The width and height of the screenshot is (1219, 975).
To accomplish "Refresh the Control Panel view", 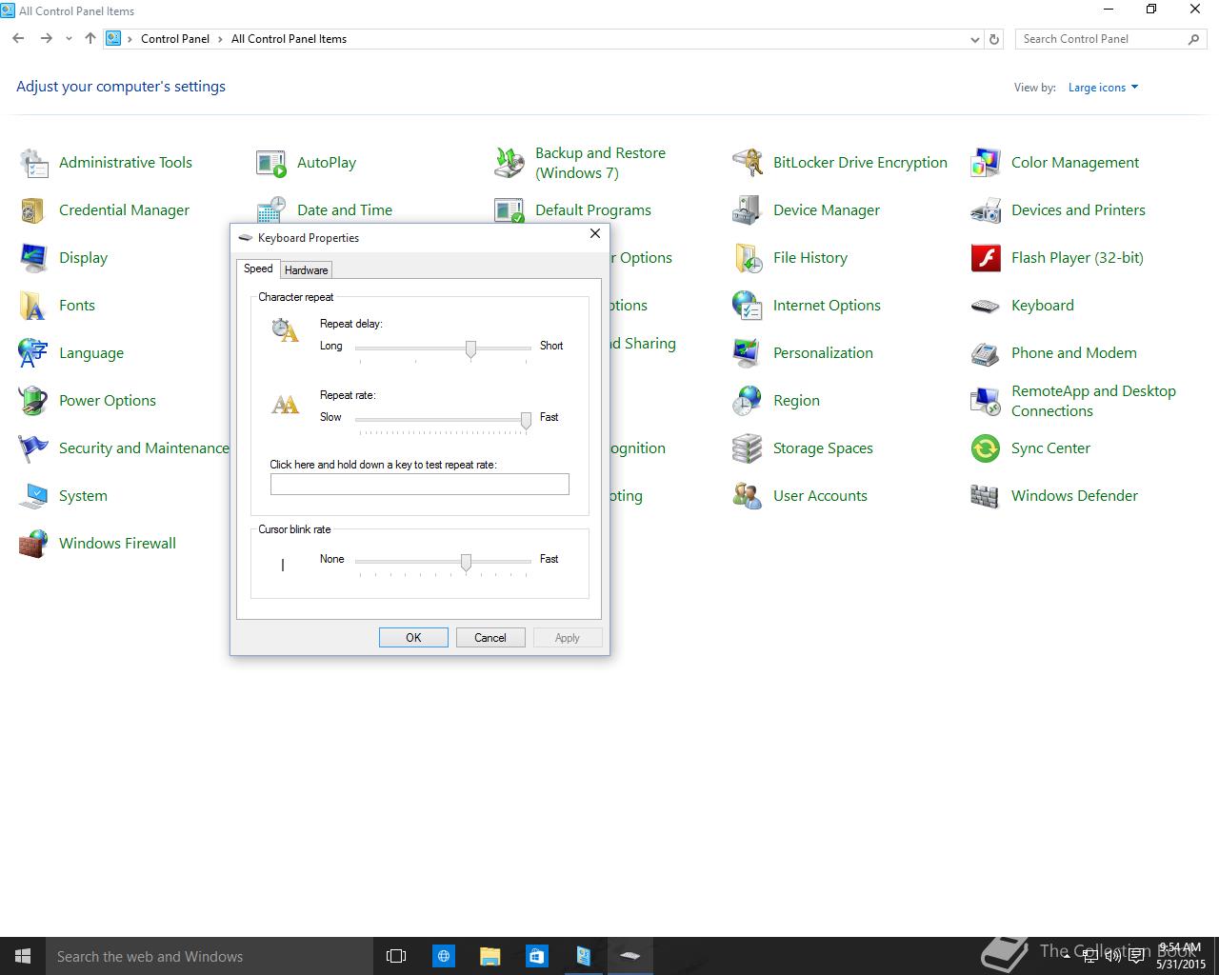I will click(994, 40).
